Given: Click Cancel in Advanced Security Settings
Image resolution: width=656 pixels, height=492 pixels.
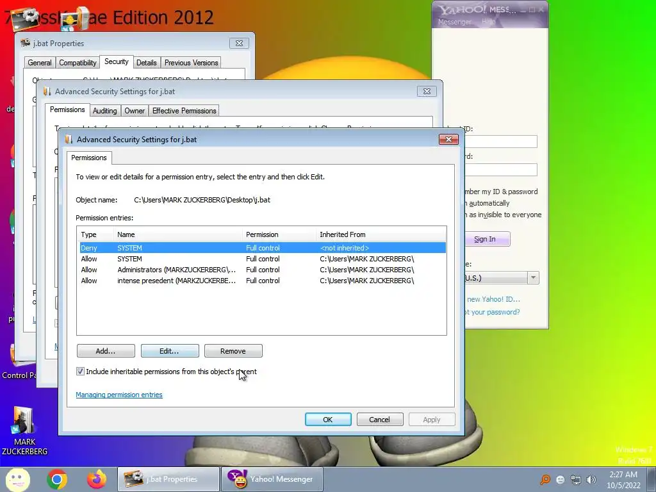Looking at the screenshot, I should pos(379,420).
